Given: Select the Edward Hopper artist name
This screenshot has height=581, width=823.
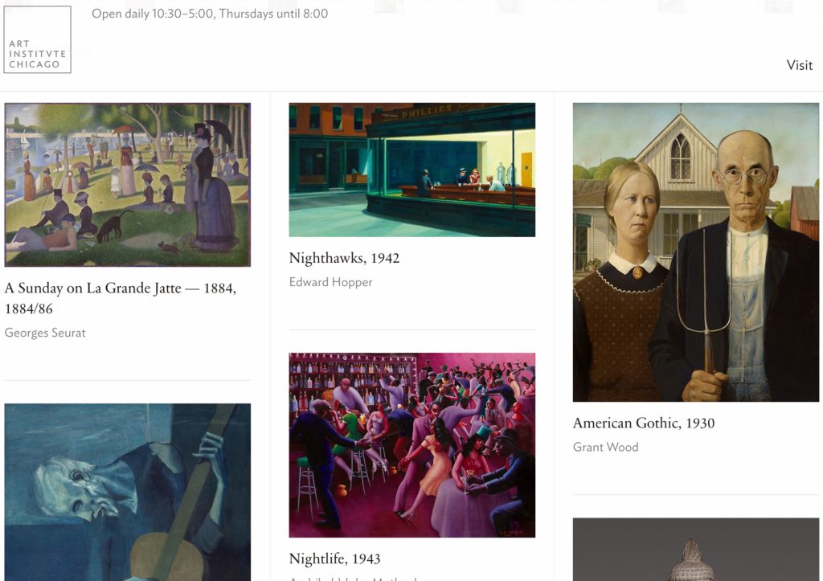Looking at the screenshot, I should (x=330, y=282).
